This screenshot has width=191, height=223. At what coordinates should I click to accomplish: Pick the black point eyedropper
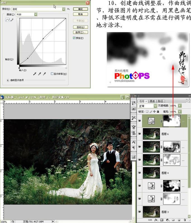35,74
